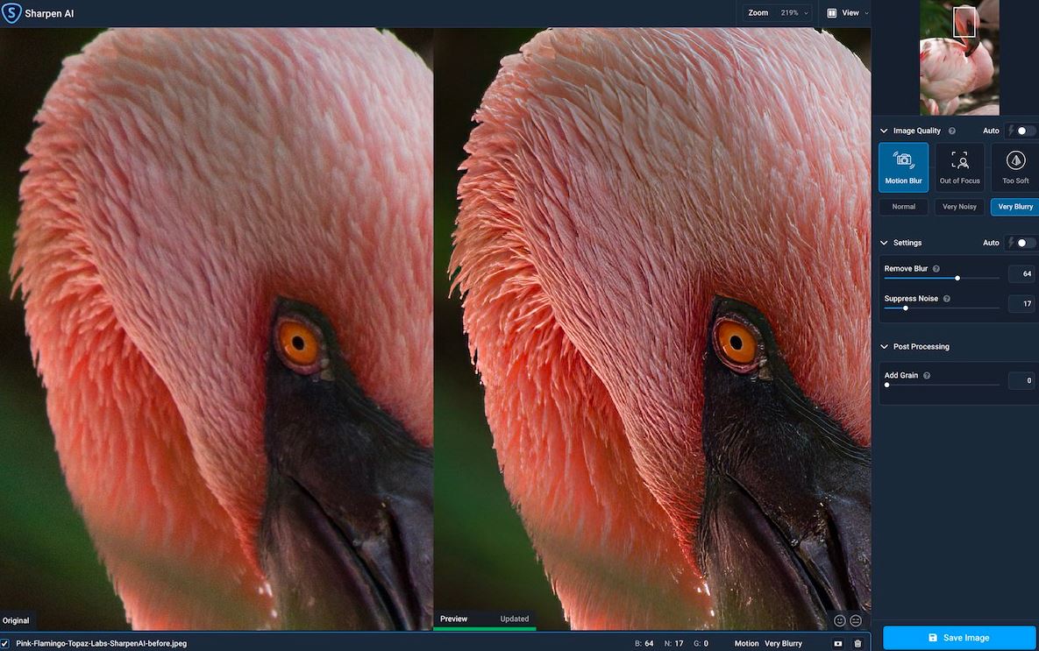This screenshot has width=1039, height=651.
Task: Click the Remove Blur value field
Action: (x=1021, y=274)
